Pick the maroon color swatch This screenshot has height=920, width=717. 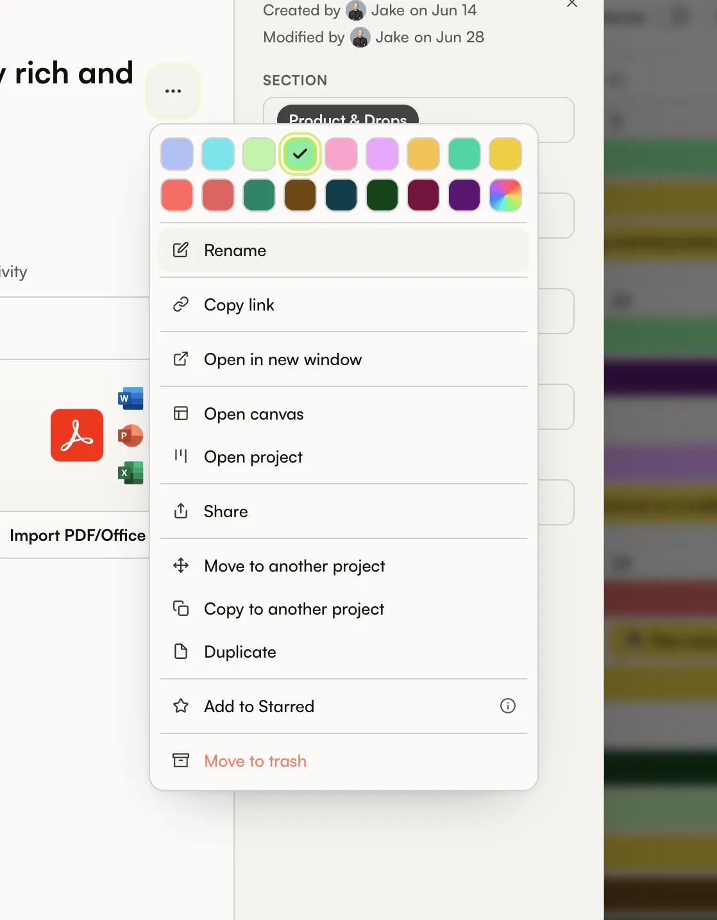tap(423, 195)
